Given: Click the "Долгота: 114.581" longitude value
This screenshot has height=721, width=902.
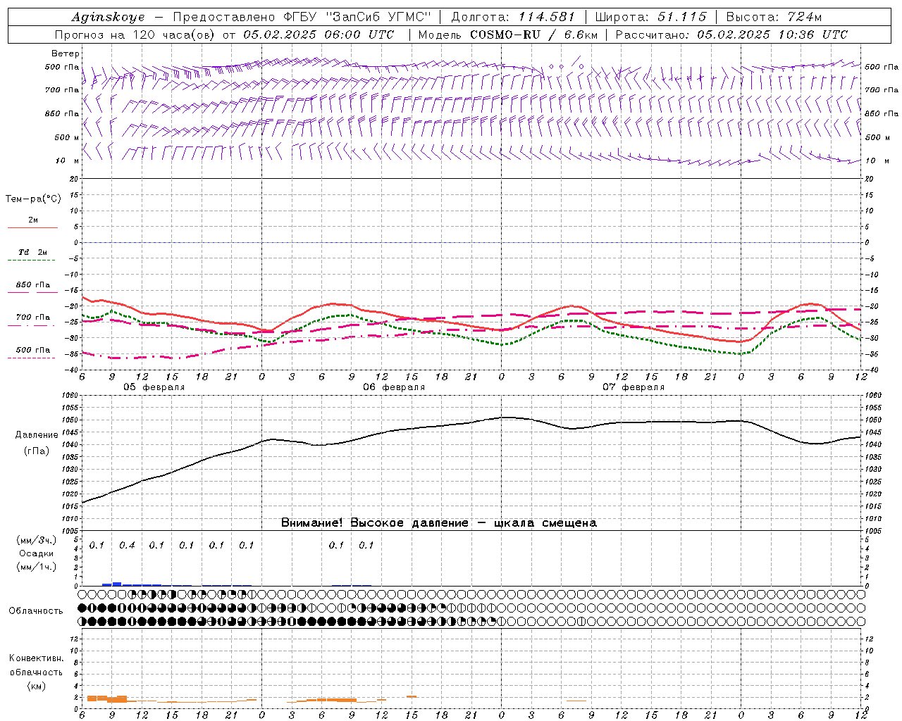Looking at the screenshot, I should [513, 17].
